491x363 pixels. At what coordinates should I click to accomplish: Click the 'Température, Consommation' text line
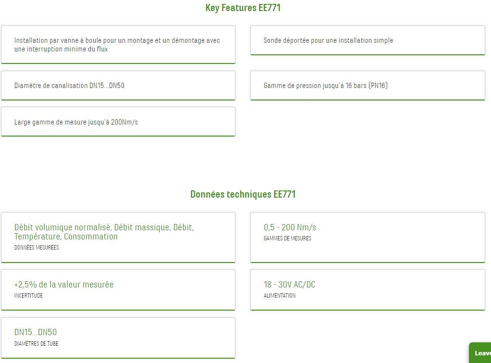tap(66, 237)
